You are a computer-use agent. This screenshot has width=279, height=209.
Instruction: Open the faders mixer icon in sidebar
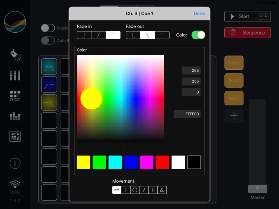tap(15, 76)
